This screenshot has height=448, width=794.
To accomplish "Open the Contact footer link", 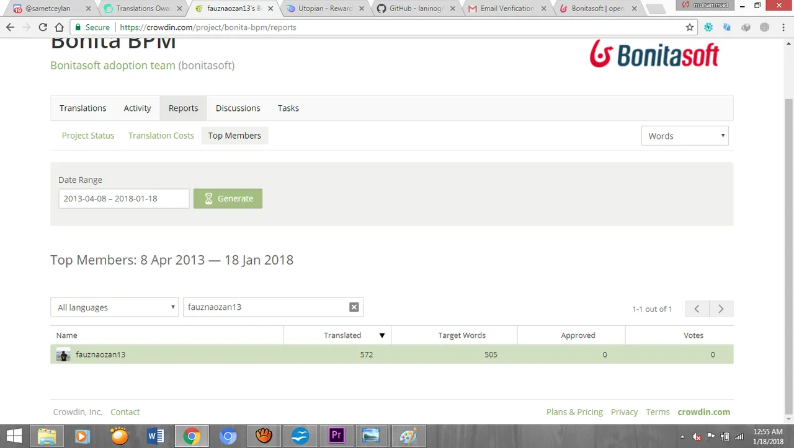I will [x=125, y=412].
